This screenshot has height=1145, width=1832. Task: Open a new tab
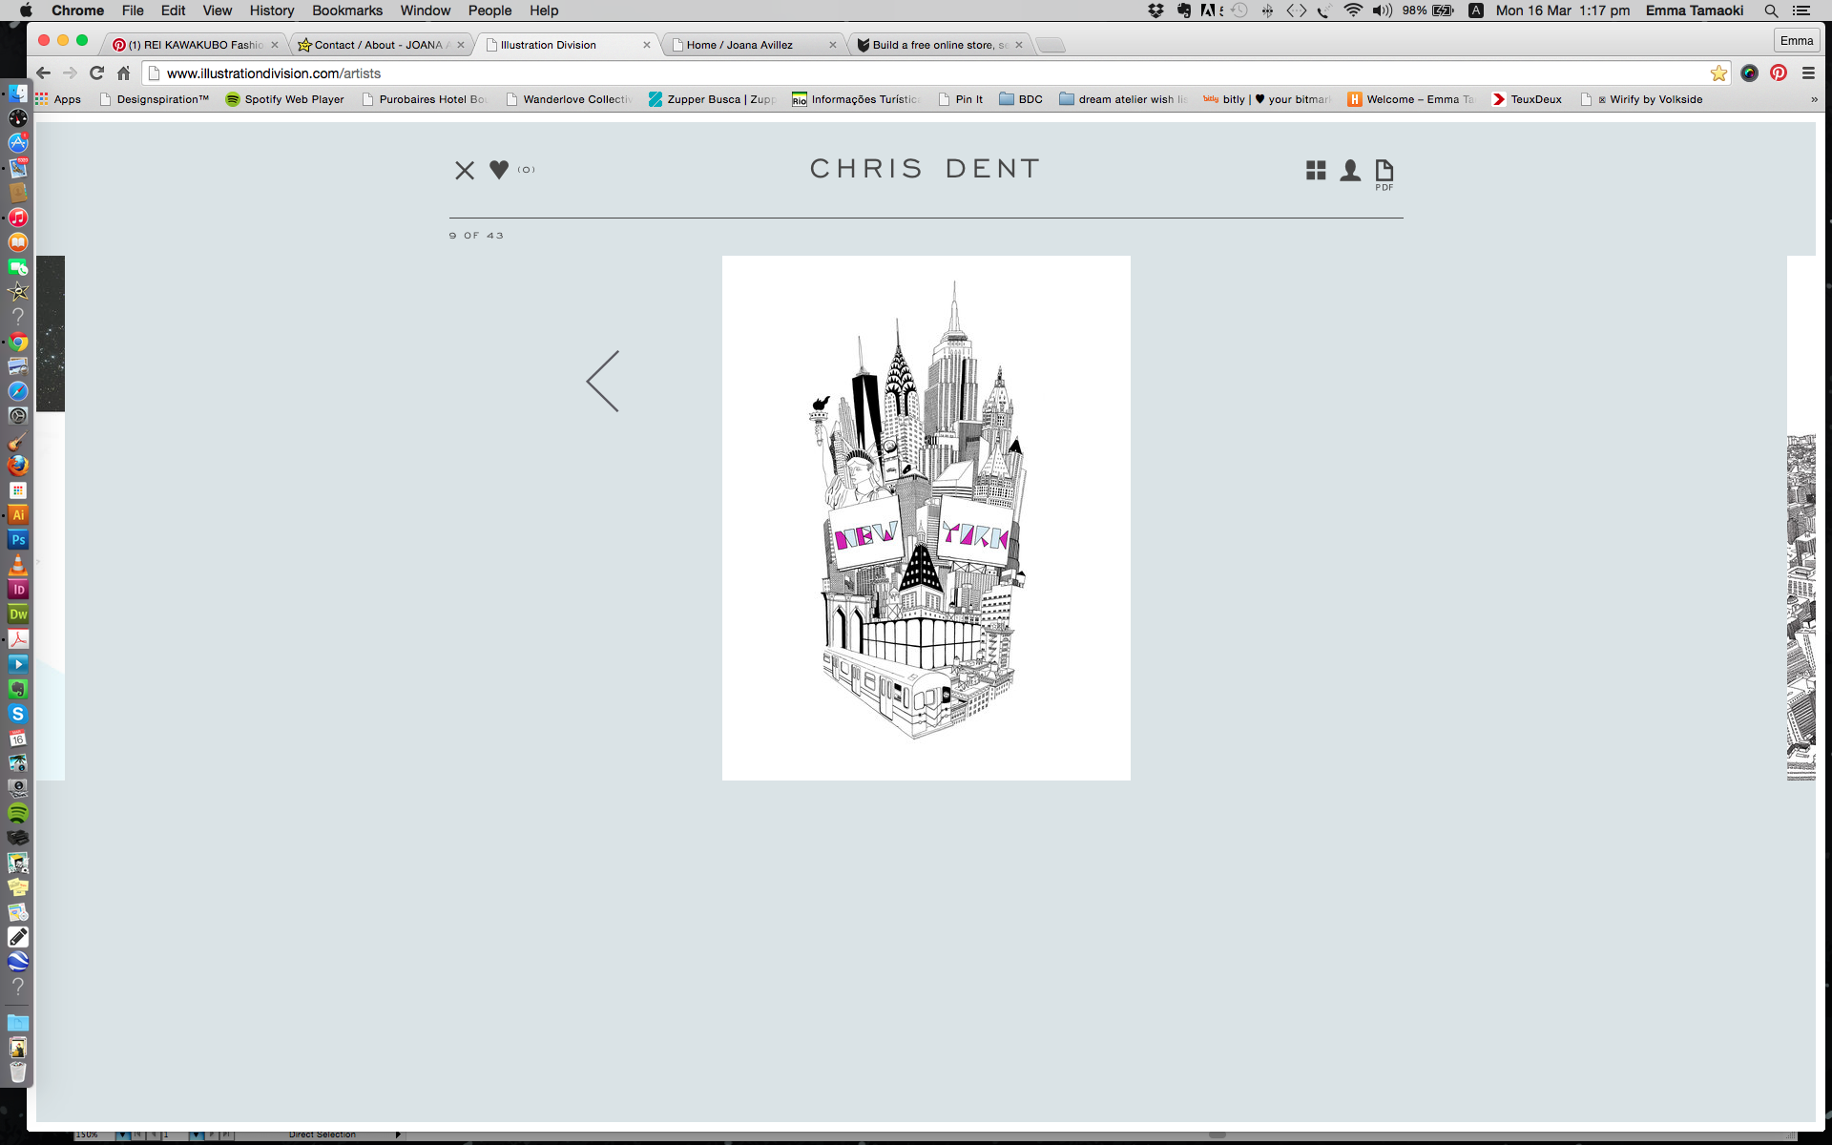coord(1051,45)
